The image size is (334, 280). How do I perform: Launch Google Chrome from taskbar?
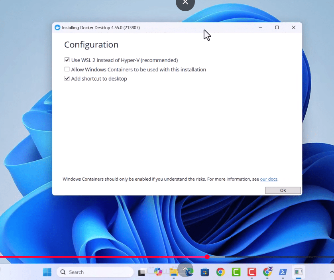click(220, 272)
